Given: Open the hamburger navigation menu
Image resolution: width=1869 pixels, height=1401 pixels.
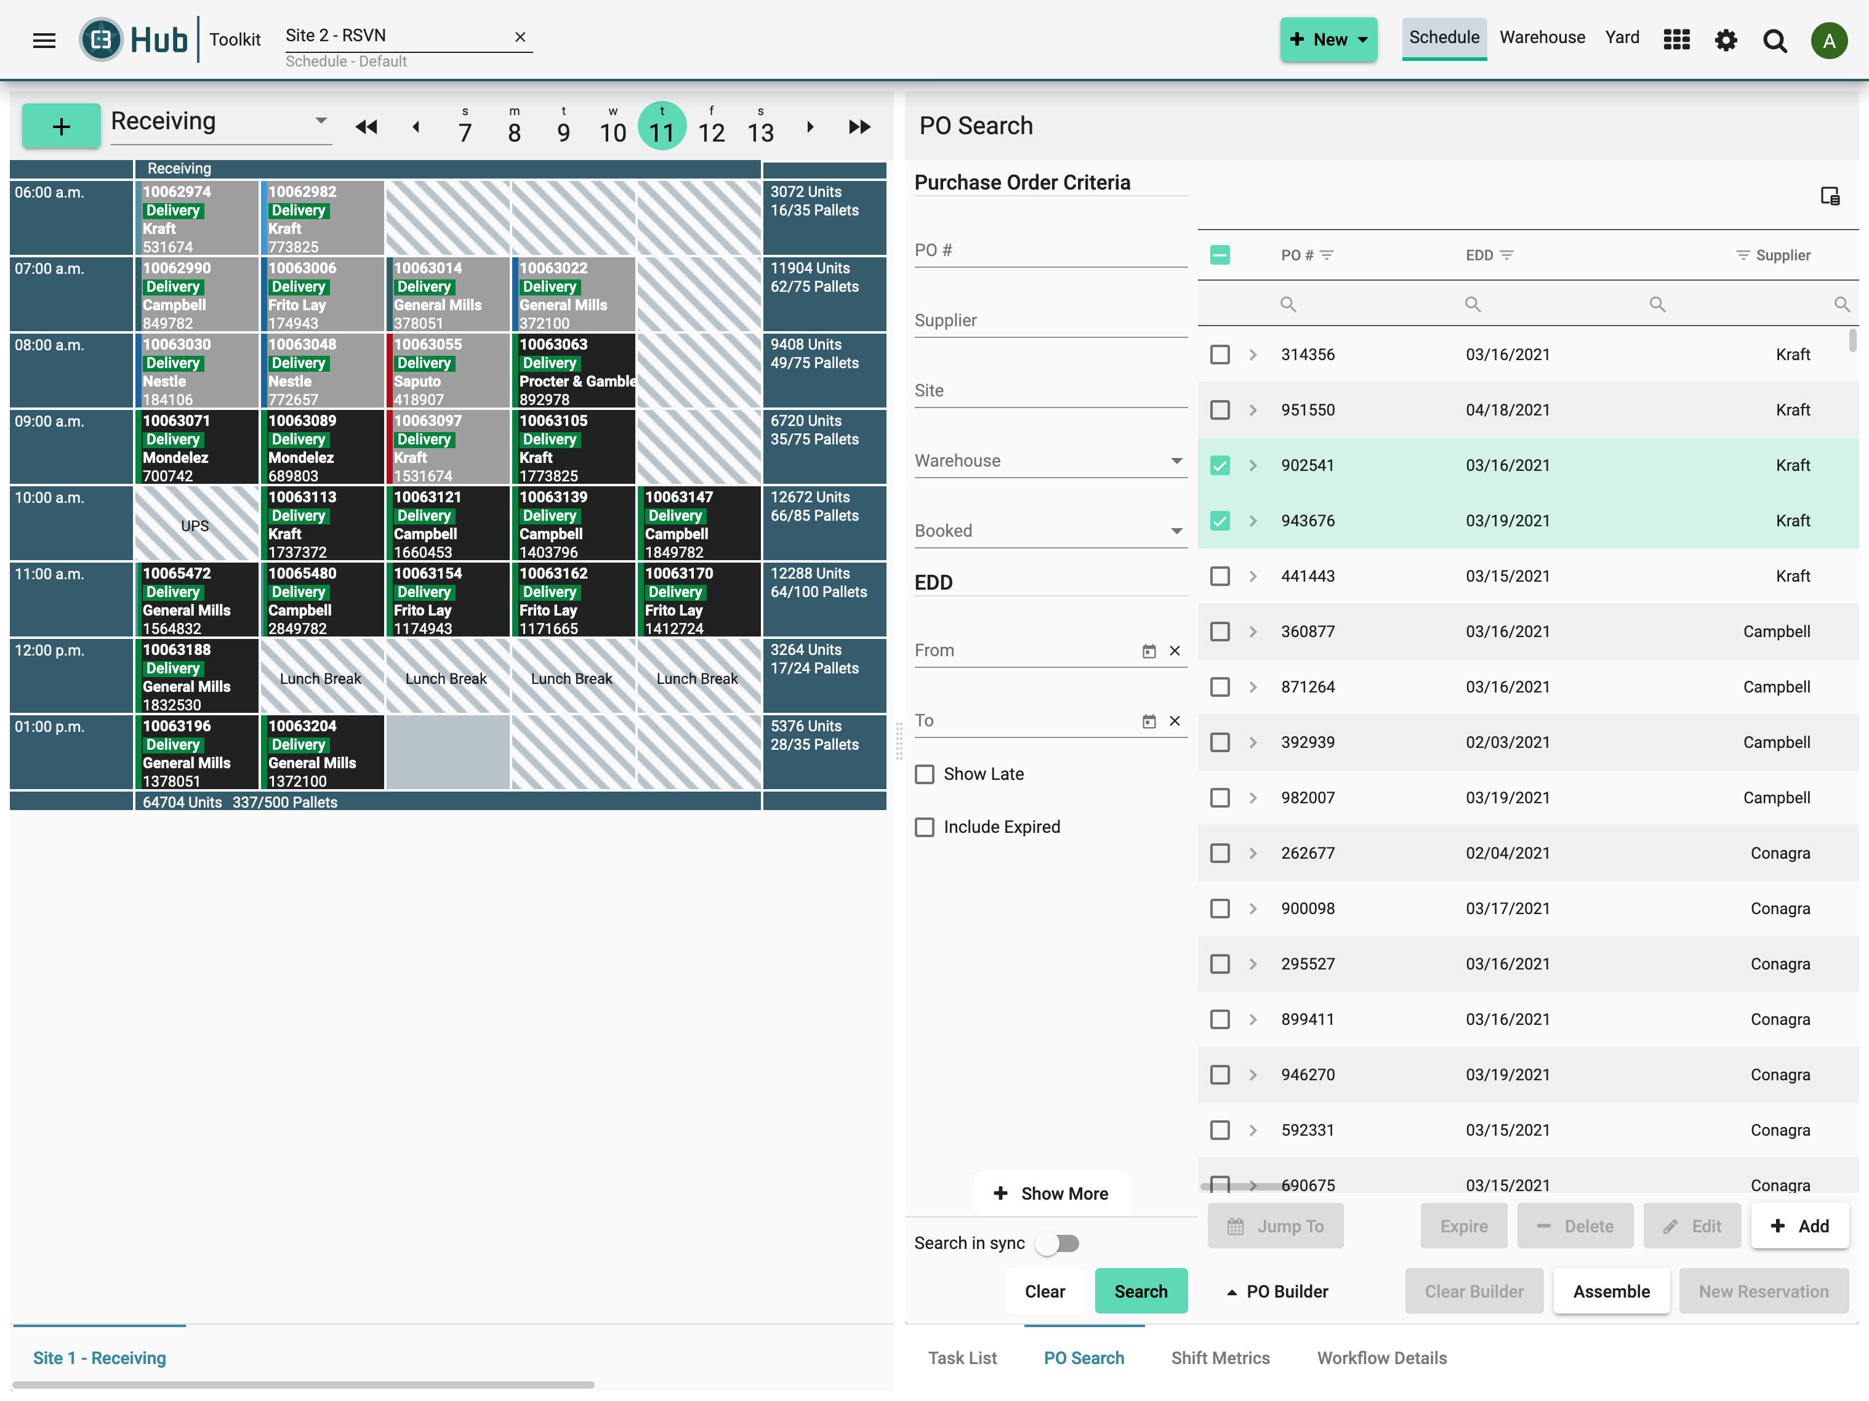Looking at the screenshot, I should point(44,40).
